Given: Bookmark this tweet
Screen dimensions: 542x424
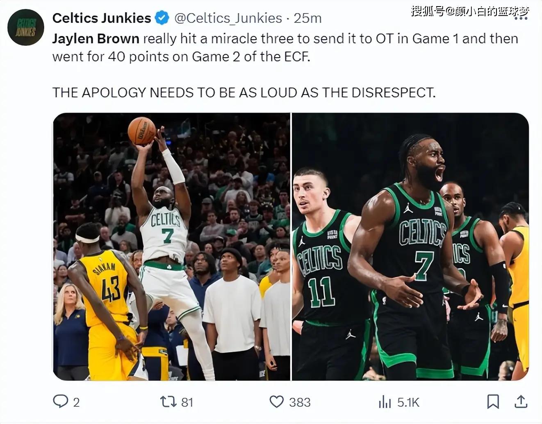Looking at the screenshot, I should coord(493,401).
